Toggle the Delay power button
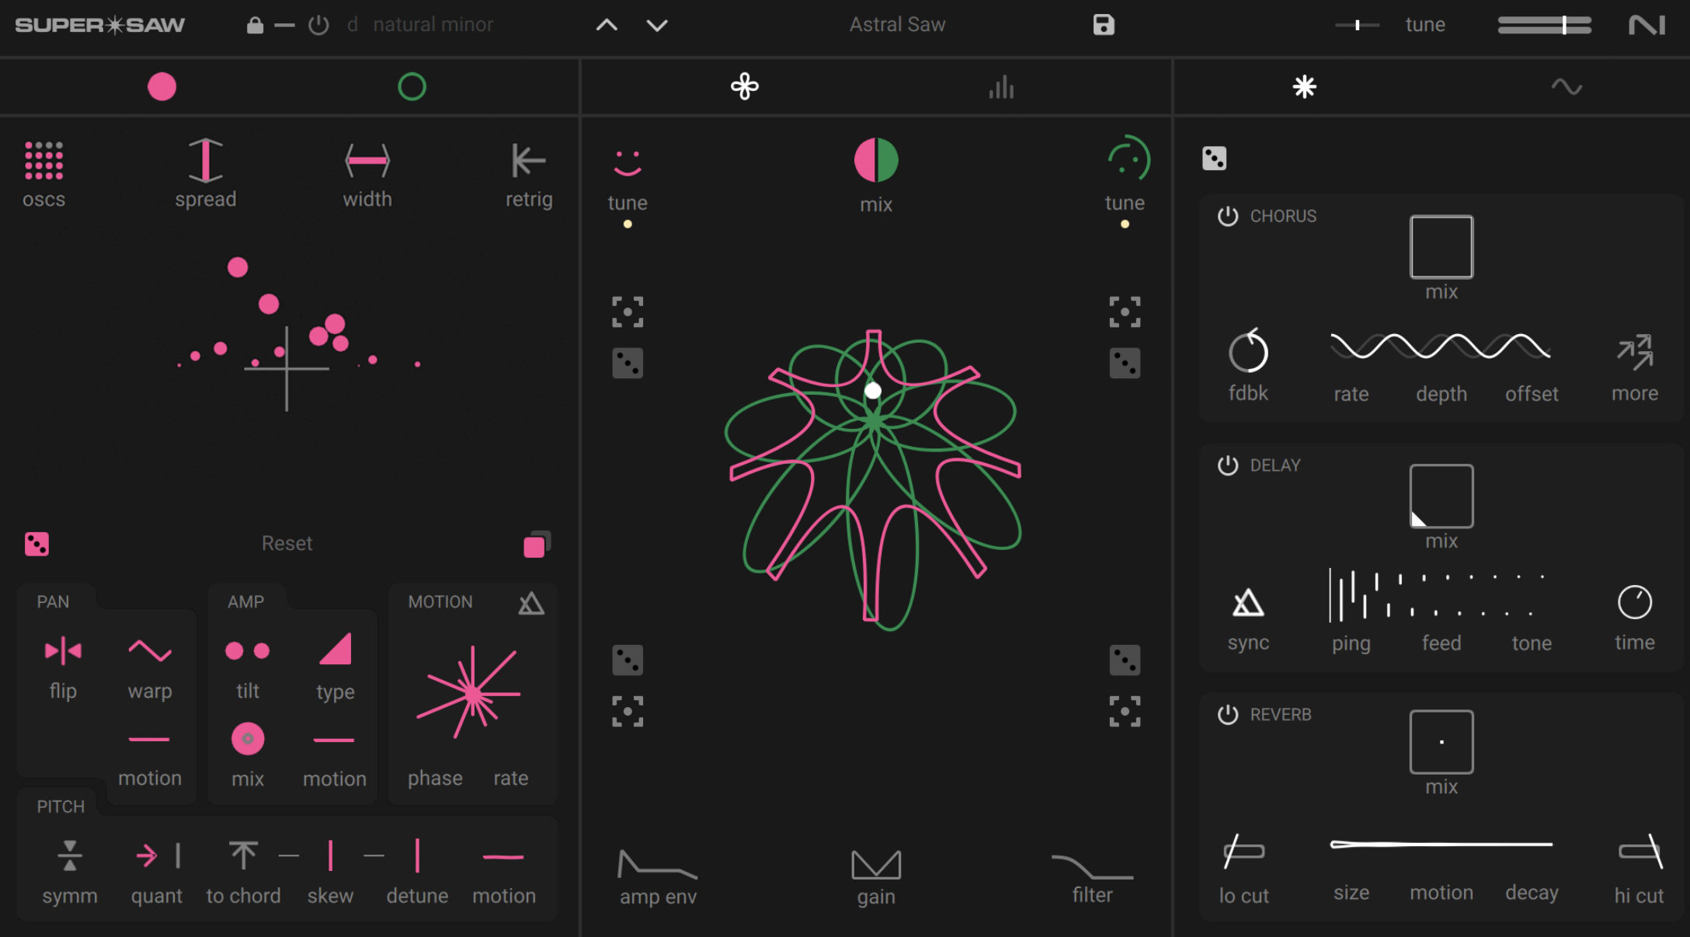This screenshot has height=937, width=1690. pos(1227,465)
